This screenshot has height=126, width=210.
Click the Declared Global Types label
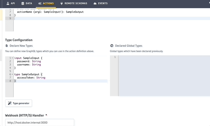[x=129, y=46]
